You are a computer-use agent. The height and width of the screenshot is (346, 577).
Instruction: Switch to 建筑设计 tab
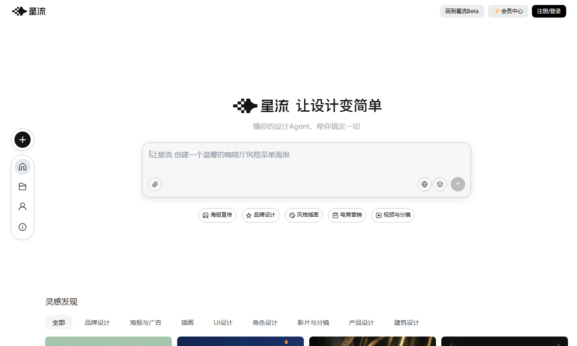(407, 323)
